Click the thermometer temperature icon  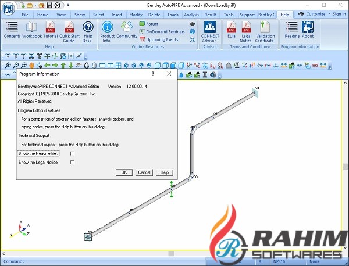pos(213,65)
